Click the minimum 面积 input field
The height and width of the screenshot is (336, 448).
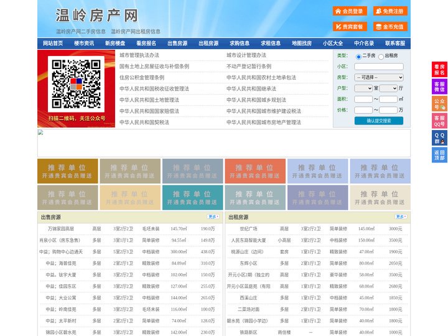pyautogui.click(x=363, y=99)
